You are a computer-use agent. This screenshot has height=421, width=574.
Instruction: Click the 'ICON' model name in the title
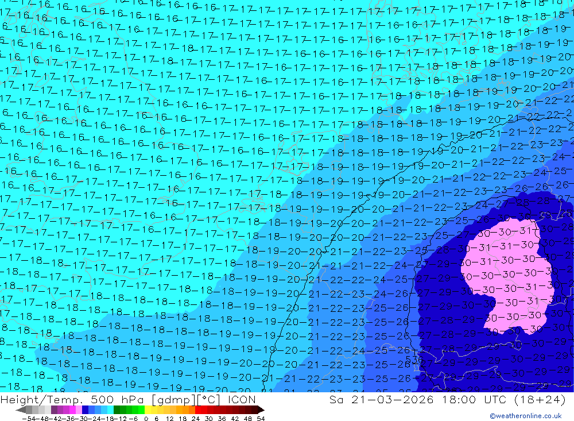242,400
